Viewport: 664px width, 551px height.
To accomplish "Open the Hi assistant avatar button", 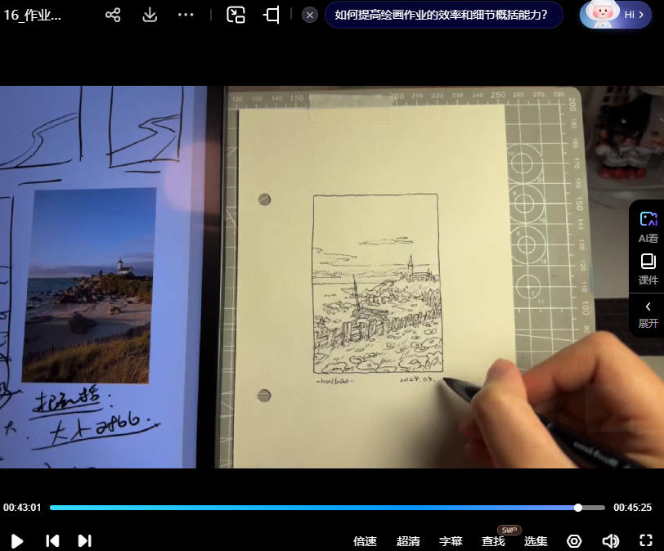I will coord(616,15).
